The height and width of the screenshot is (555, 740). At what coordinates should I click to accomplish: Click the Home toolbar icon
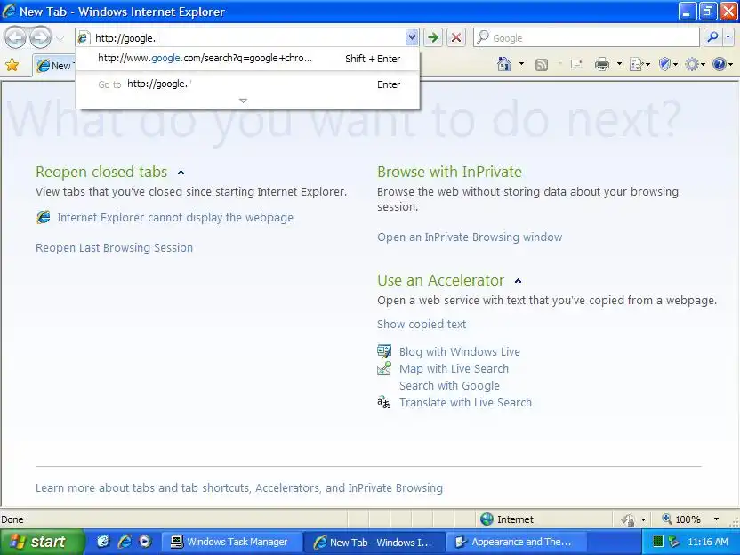pos(504,64)
